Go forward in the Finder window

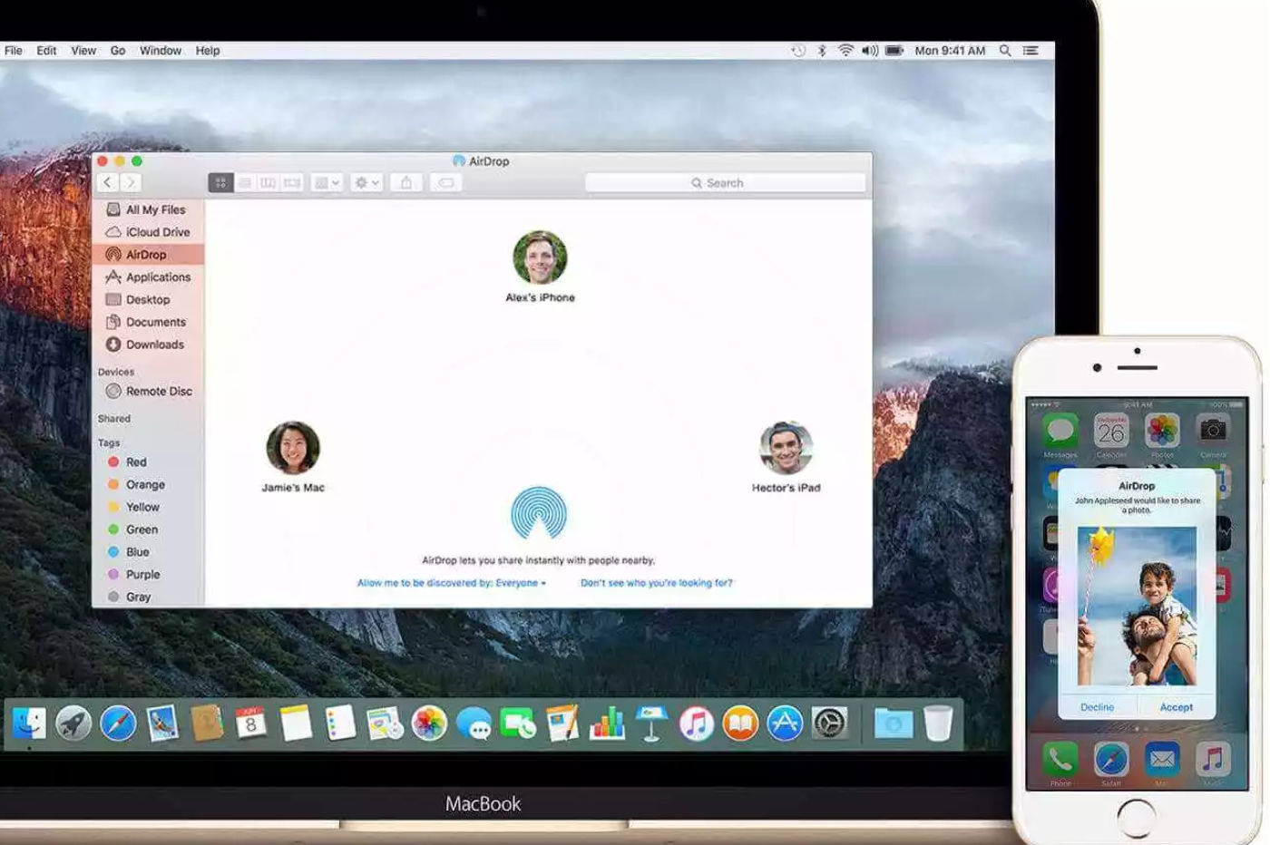(132, 182)
